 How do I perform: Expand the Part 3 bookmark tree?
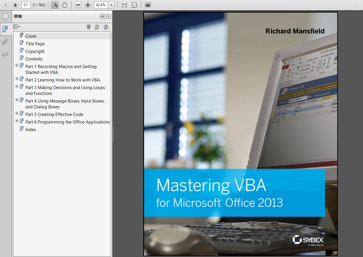click(x=17, y=86)
